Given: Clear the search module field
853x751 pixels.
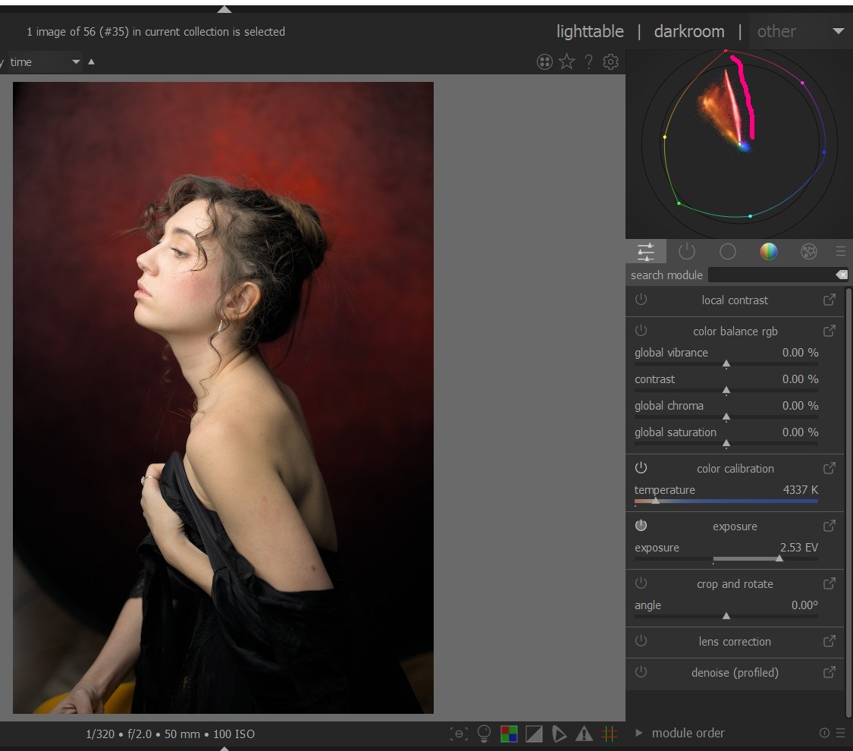Looking at the screenshot, I should (841, 275).
